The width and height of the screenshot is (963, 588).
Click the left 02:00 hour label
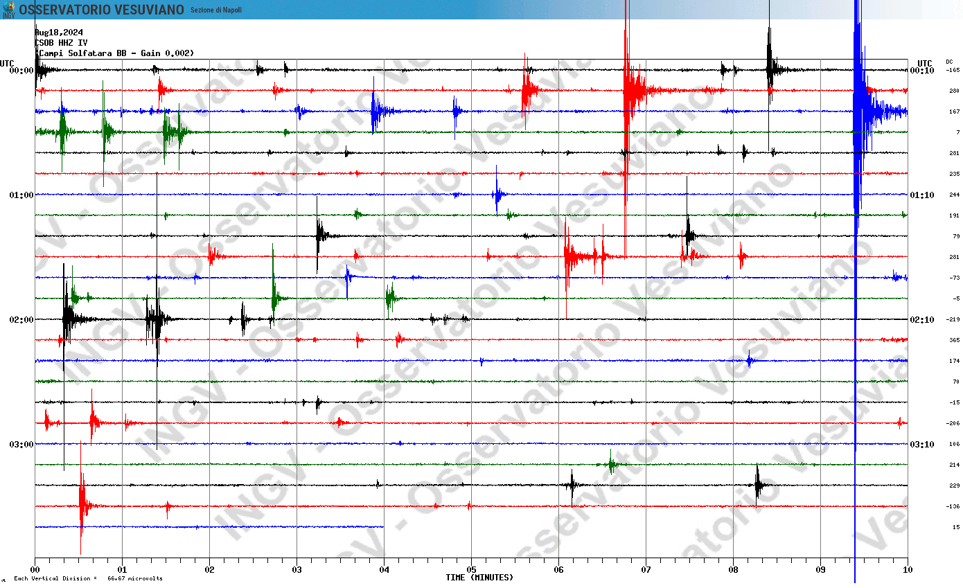coord(21,320)
